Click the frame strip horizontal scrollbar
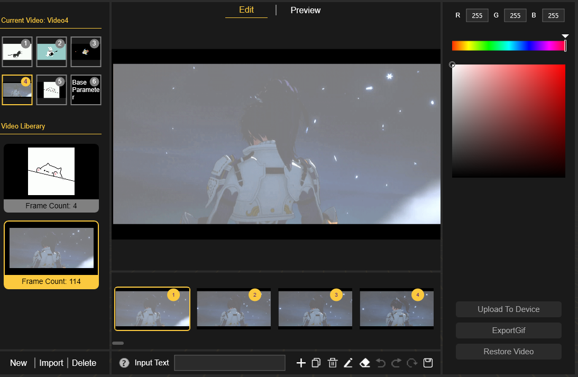 (x=118, y=343)
